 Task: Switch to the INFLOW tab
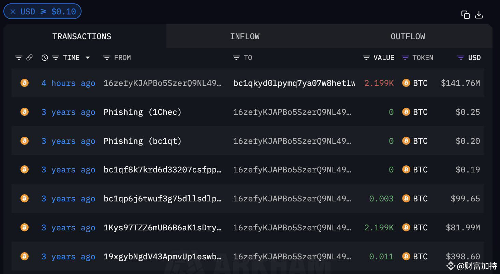click(x=245, y=36)
